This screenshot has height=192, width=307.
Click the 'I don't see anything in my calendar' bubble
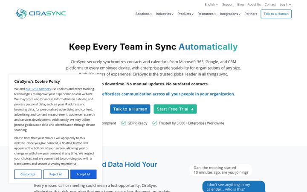(x=234, y=186)
